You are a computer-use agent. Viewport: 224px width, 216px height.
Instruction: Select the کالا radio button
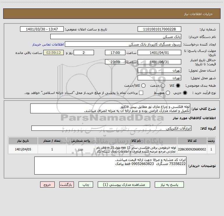[x=178, y=86]
